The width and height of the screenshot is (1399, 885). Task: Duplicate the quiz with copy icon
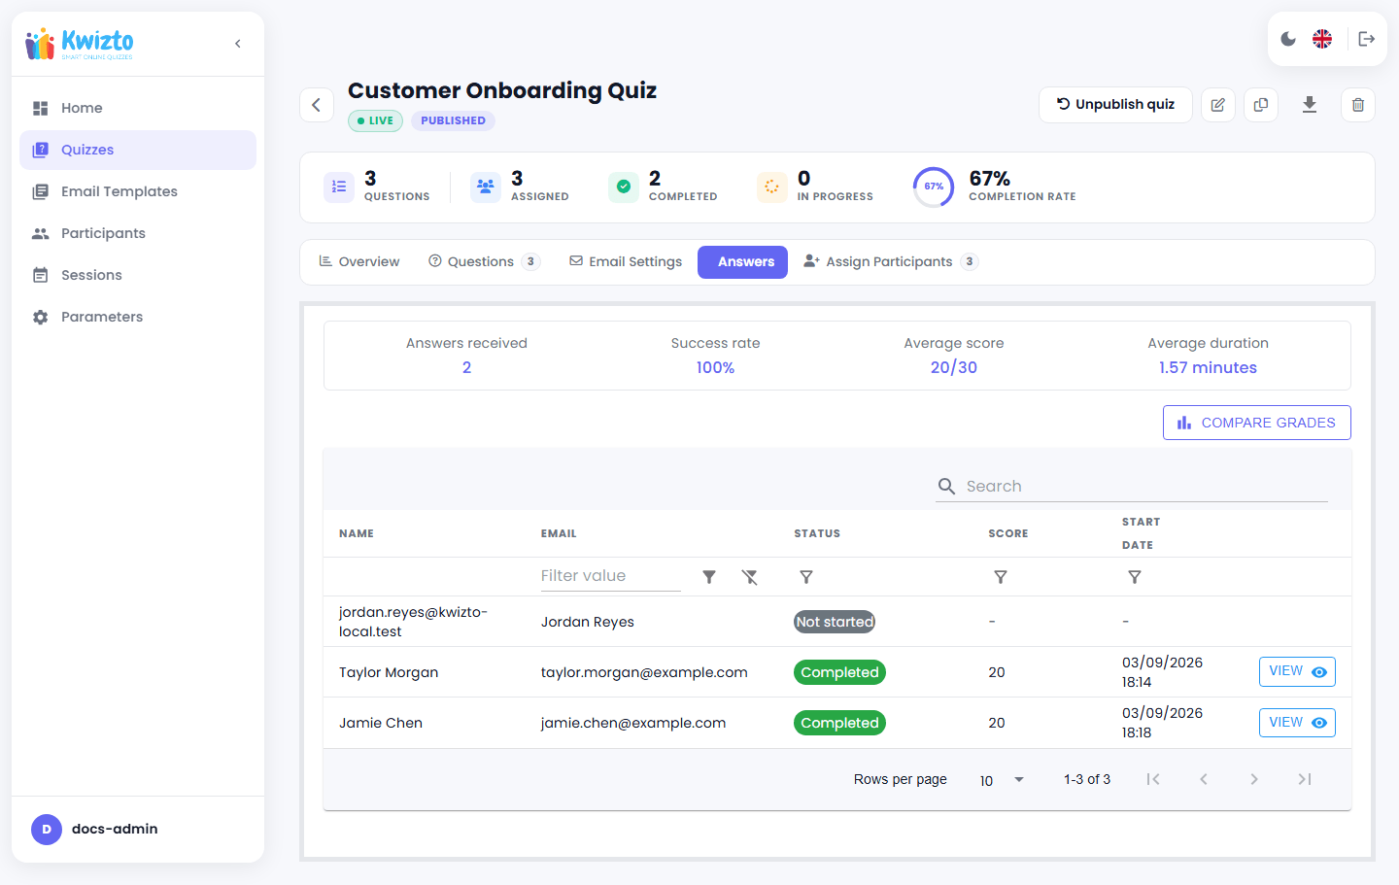(1261, 105)
